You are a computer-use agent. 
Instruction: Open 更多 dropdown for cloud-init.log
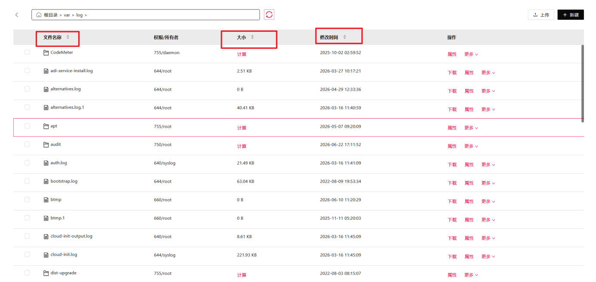[488, 257]
